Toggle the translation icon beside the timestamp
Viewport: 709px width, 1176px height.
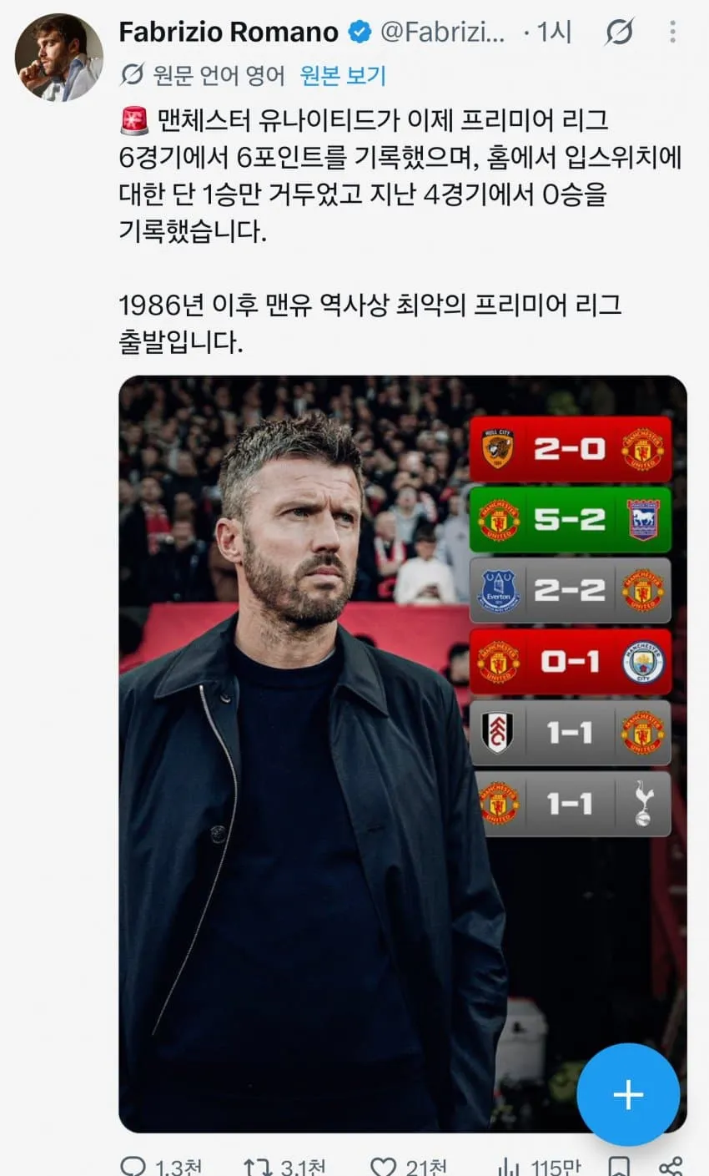(x=618, y=33)
